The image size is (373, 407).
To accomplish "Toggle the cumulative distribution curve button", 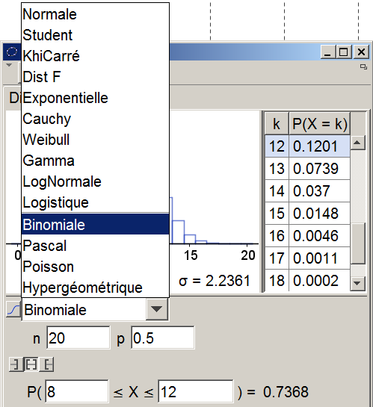I will coord(13,309).
